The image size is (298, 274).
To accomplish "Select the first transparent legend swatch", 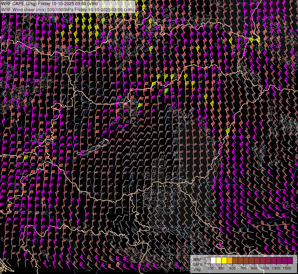I will coord(208,261).
